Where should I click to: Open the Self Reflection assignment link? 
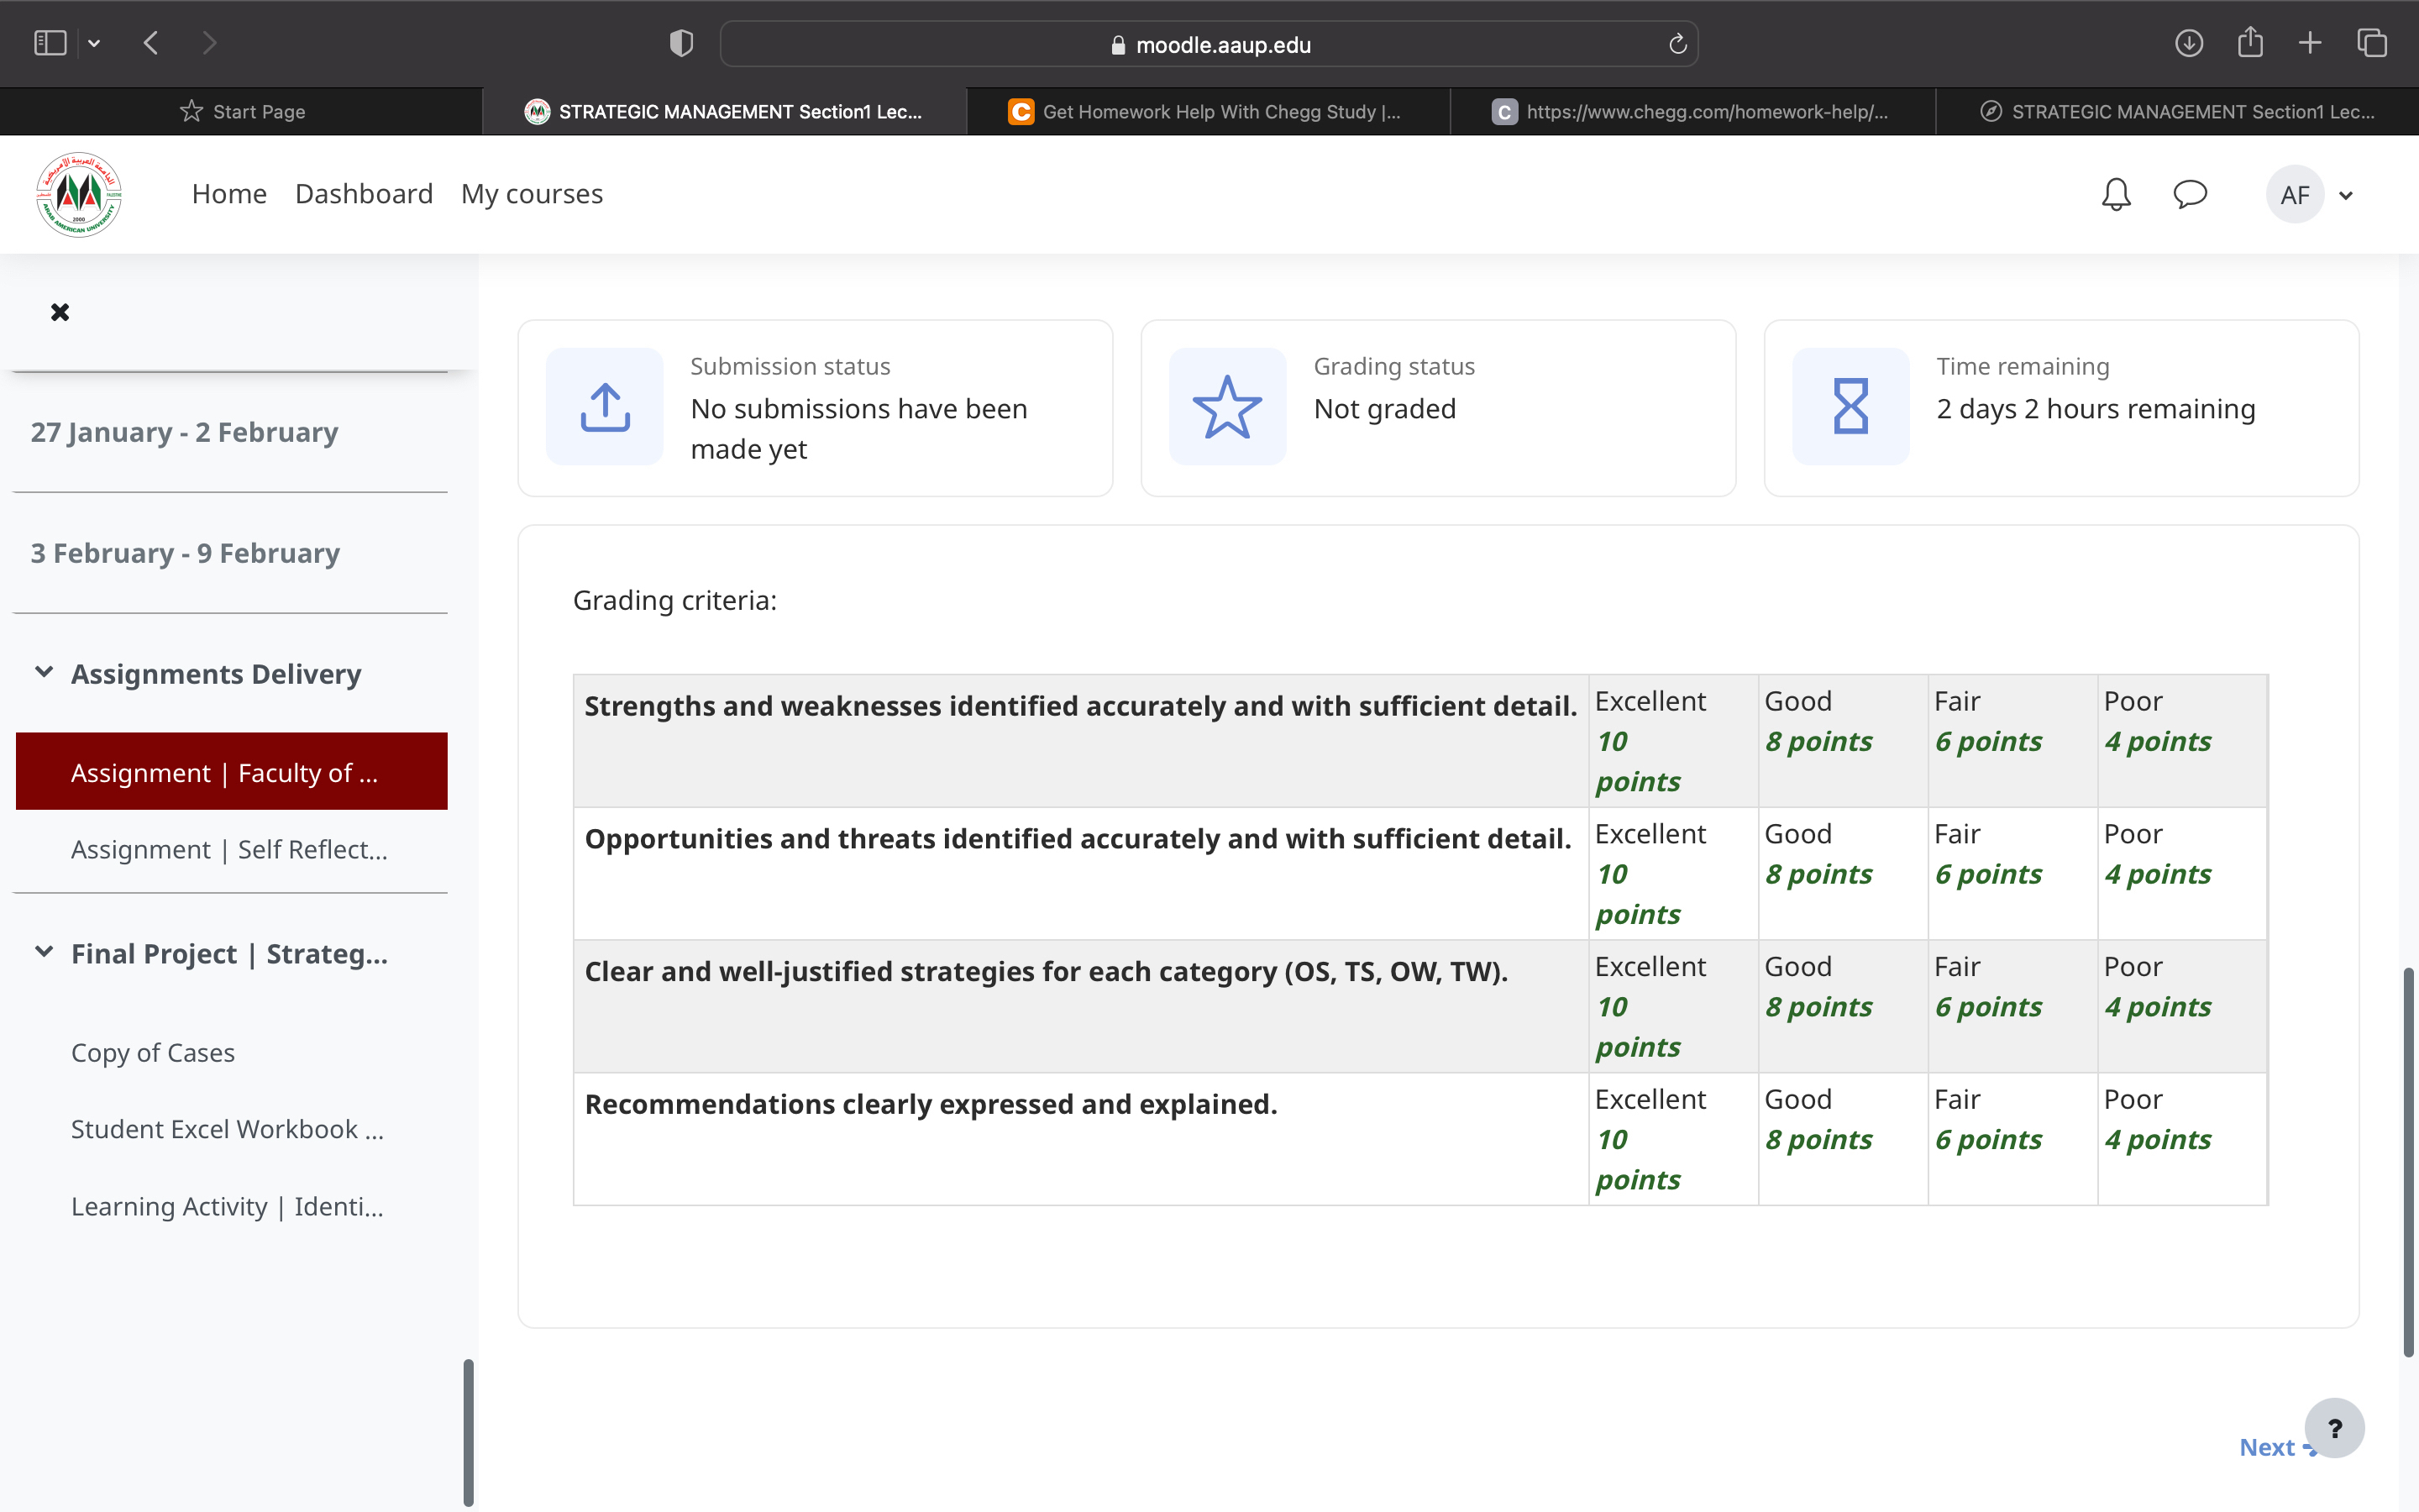(229, 850)
